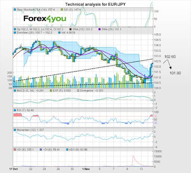
Task: Click the '15000' ADX axis label
Action: pos(158,151)
